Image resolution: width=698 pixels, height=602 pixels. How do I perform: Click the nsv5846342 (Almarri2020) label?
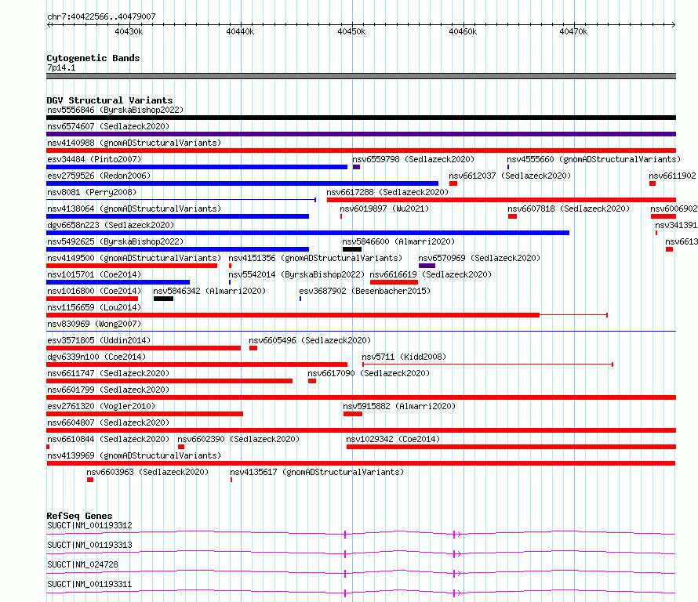click(x=209, y=291)
